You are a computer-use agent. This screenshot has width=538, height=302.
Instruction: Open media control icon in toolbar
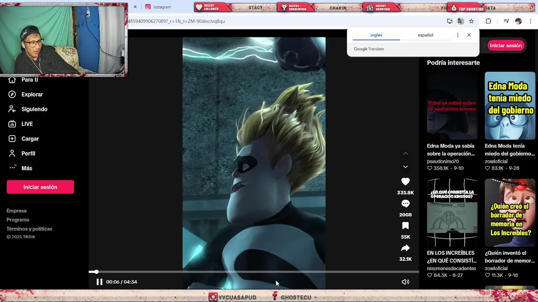(x=506, y=21)
